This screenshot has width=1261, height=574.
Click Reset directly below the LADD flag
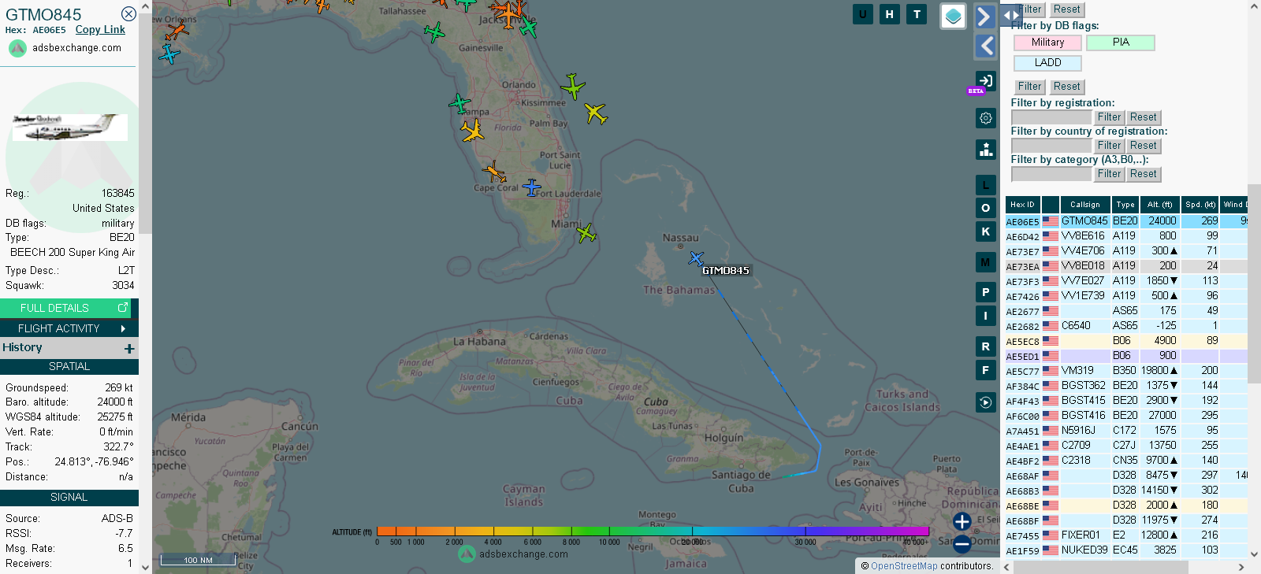click(x=1066, y=87)
